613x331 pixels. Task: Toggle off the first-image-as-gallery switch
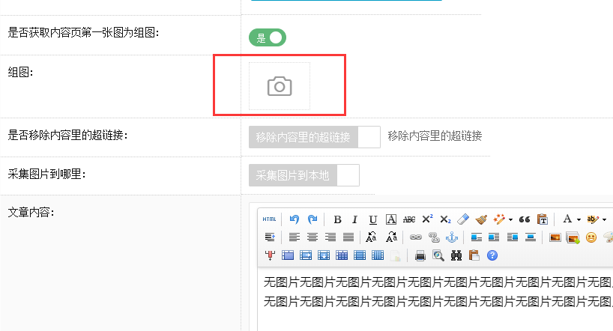tap(268, 37)
